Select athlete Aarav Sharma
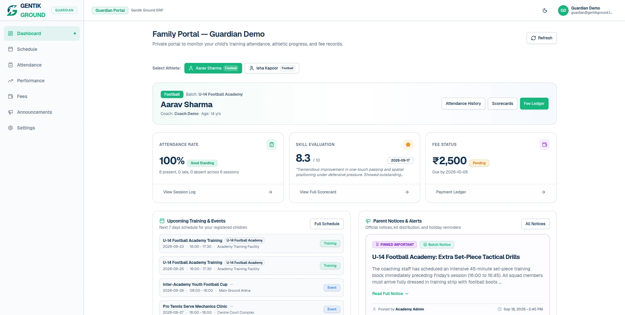Image resolution: width=625 pixels, height=315 pixels. click(213, 68)
